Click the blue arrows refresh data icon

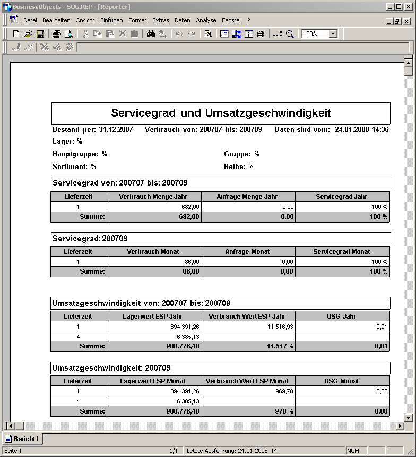tap(237, 34)
